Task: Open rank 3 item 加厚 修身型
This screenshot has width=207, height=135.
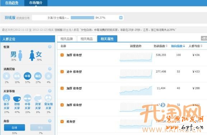Action: [74, 88]
